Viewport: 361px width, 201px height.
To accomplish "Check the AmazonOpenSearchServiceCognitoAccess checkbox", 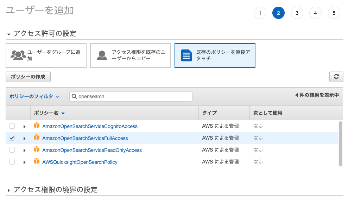I will [x=12, y=126].
